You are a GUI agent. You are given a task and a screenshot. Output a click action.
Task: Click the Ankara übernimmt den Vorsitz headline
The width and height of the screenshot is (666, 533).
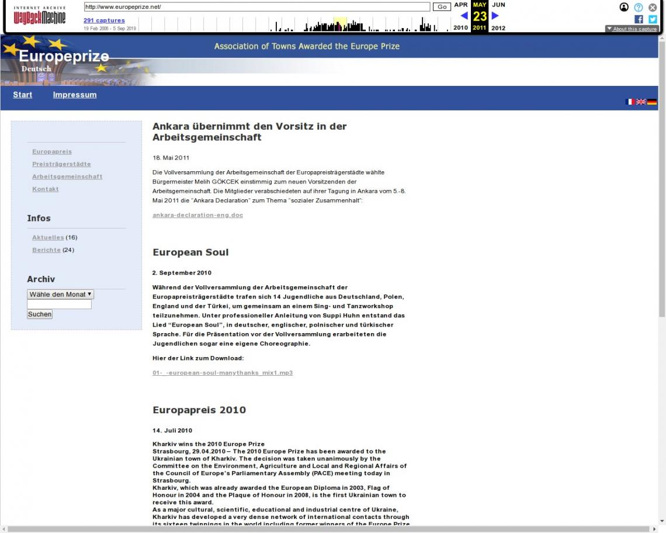click(249, 131)
